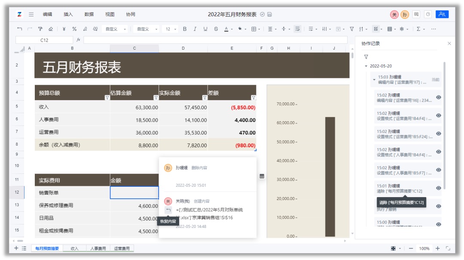464x260 pixels.
Task: Toggle bold formatting
Action: [185, 29]
